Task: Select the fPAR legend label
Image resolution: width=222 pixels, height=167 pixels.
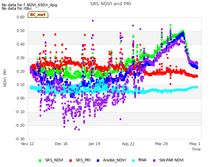Action: pos(143,160)
